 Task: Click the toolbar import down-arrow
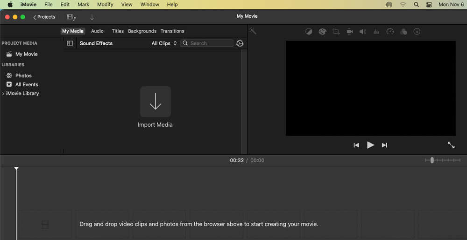point(92,17)
